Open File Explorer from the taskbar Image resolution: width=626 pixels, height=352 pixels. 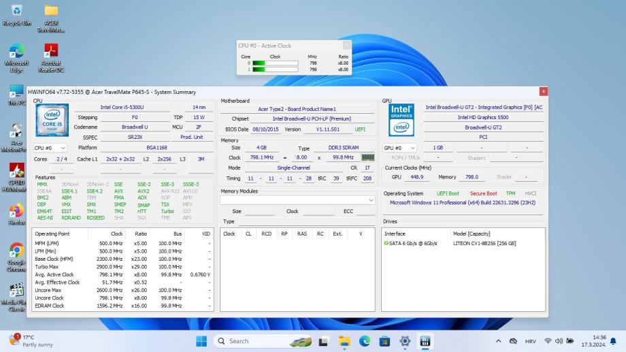344,341
